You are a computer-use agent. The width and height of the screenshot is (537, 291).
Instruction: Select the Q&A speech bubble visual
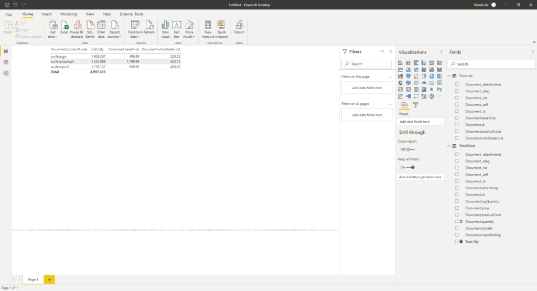click(416, 96)
